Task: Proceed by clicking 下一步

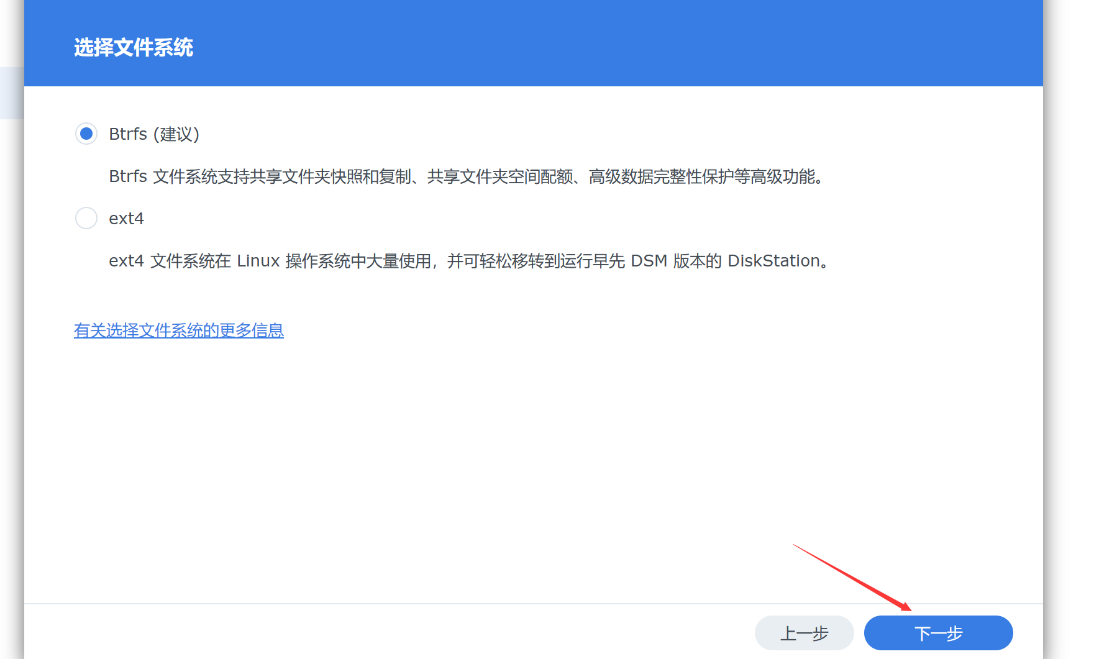Action: [938, 633]
